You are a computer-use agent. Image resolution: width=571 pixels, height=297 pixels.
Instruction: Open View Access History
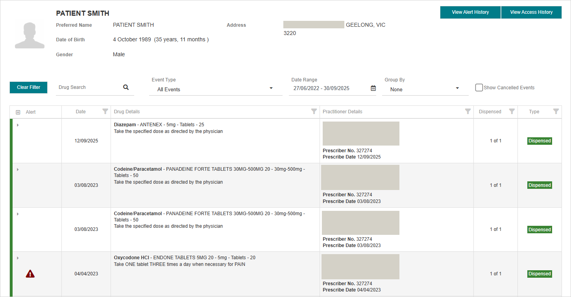[x=531, y=12]
